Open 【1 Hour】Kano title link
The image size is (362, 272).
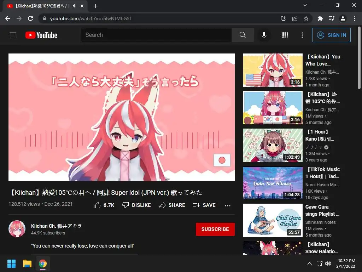point(320,135)
